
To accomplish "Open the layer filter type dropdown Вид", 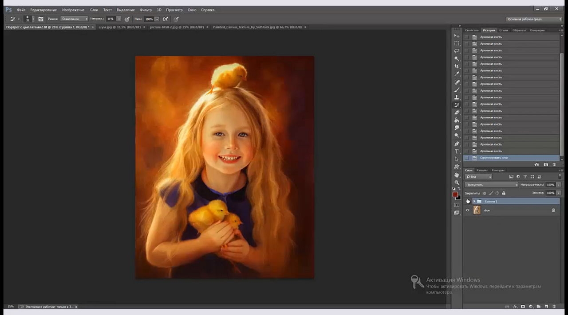I will (478, 177).
